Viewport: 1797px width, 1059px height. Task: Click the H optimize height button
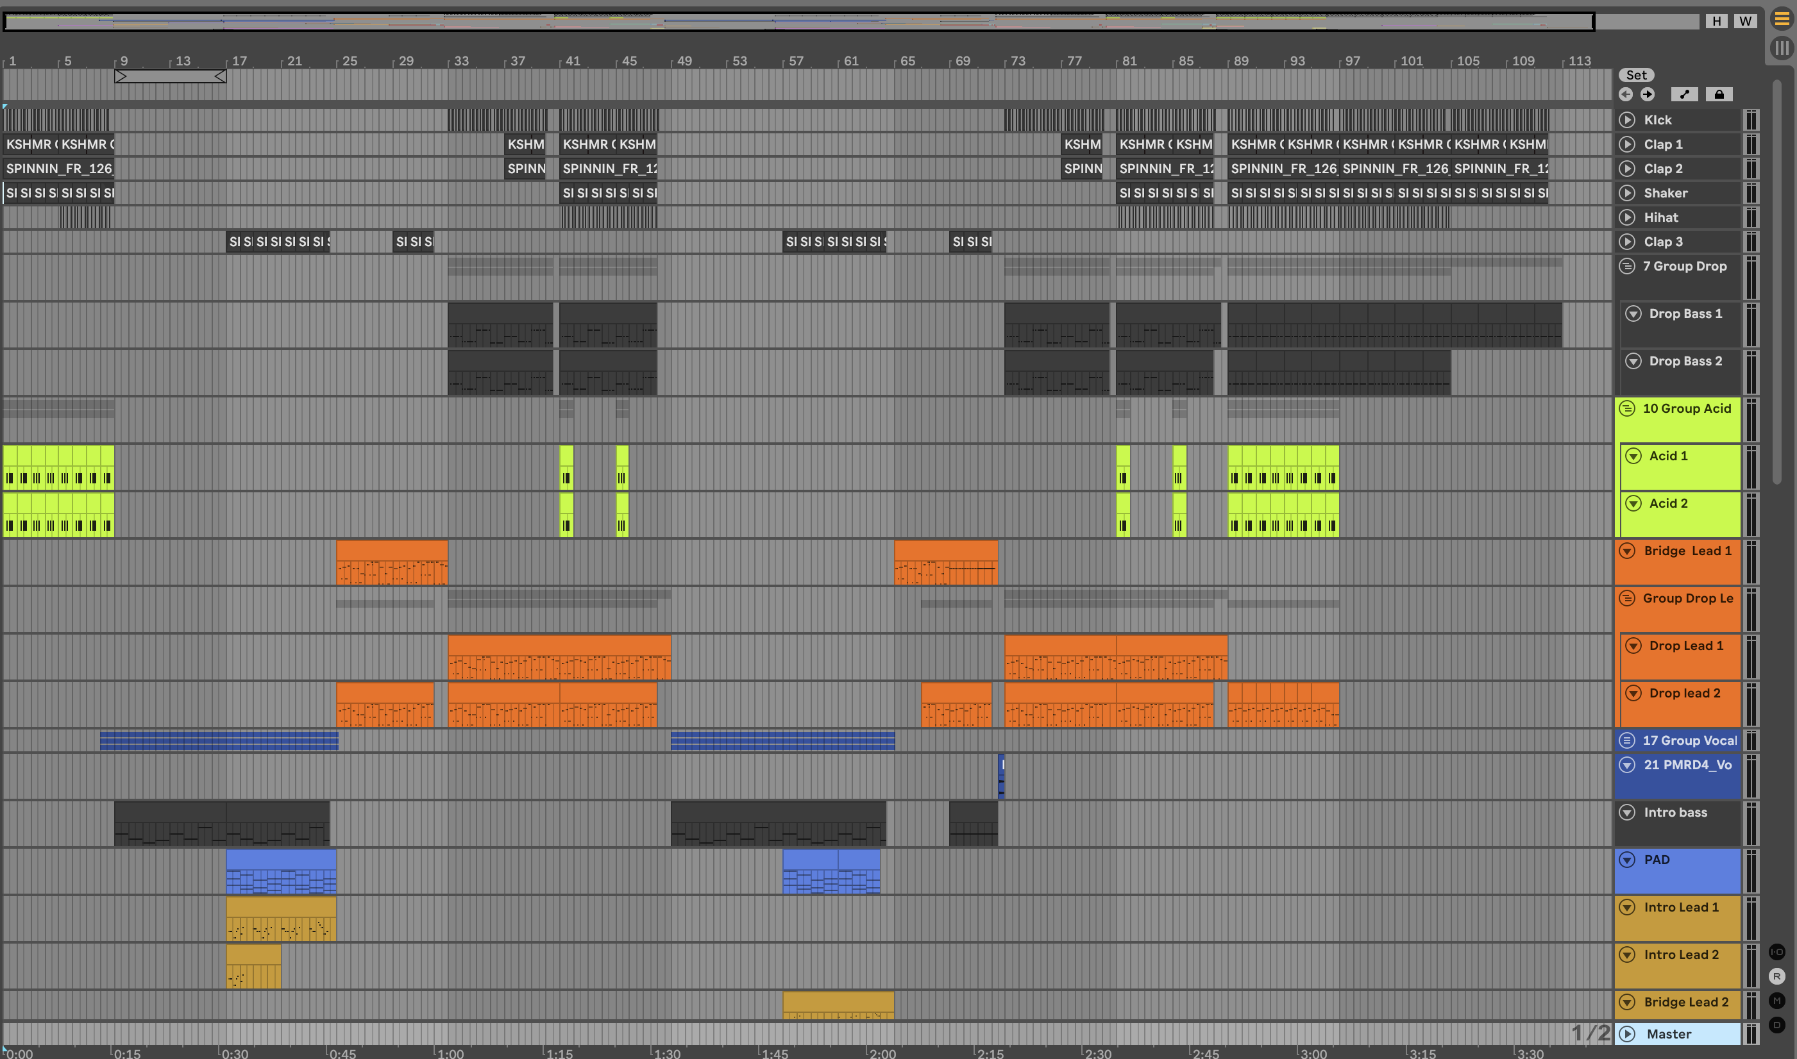pyautogui.click(x=1716, y=21)
